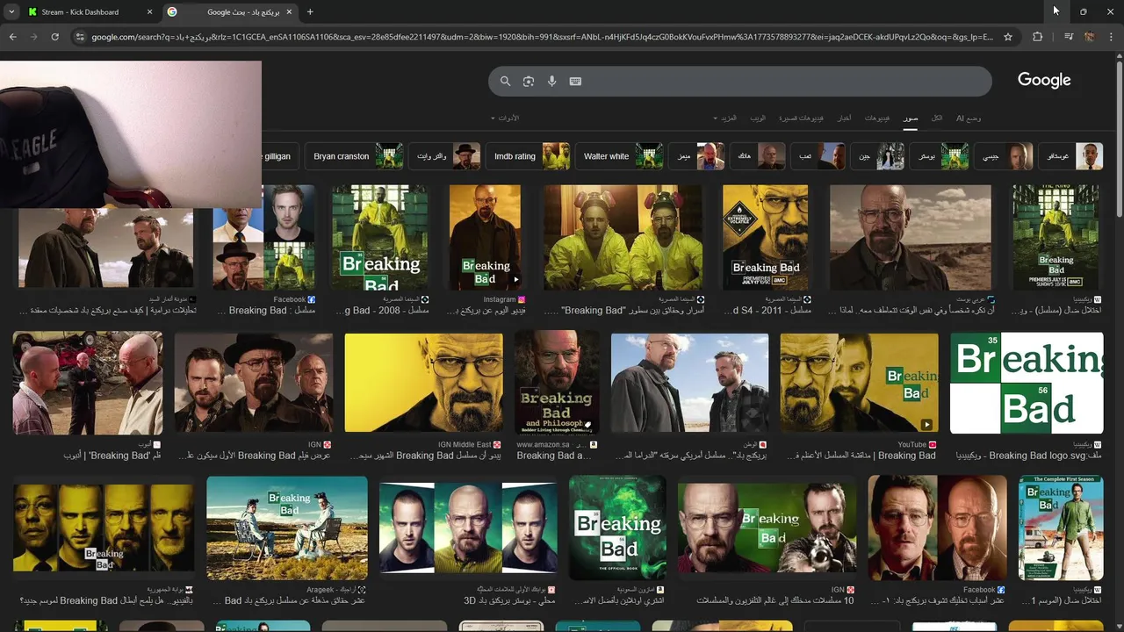This screenshot has width=1124, height=632.
Task: Open green Breaking Bad Official Book thumbnail
Action: (x=617, y=528)
